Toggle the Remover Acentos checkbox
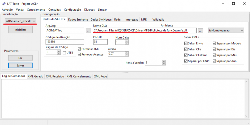The image size is (250, 125). click(x=79, y=55)
